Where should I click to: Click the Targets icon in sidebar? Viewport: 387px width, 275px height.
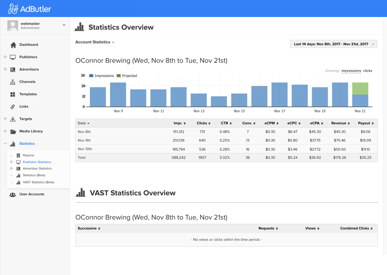[x=13, y=119]
